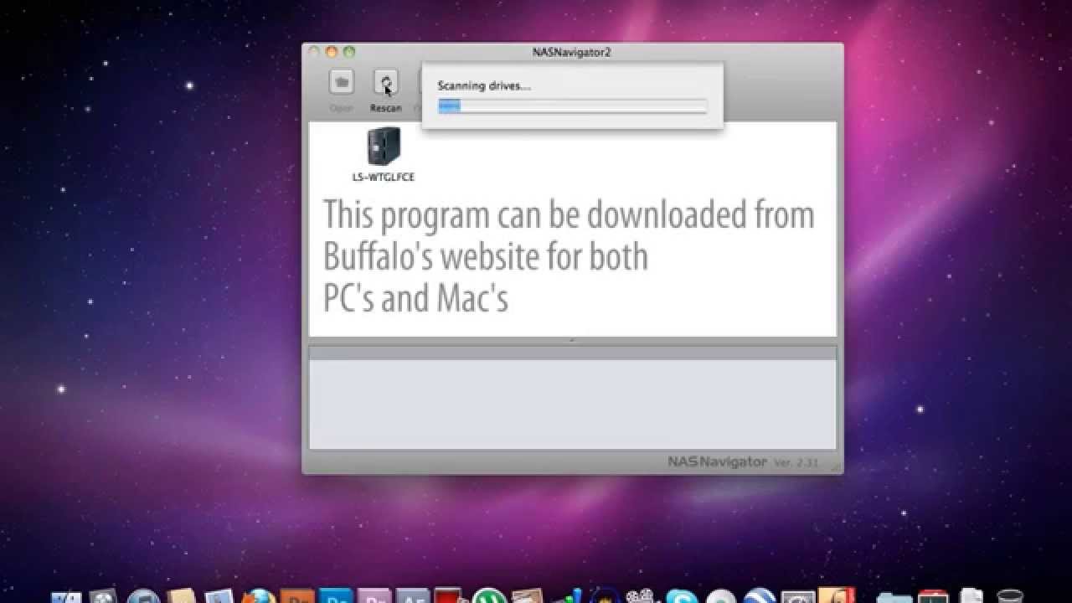Open Firefox from the Dock
1072x603 pixels.
pos(259,596)
